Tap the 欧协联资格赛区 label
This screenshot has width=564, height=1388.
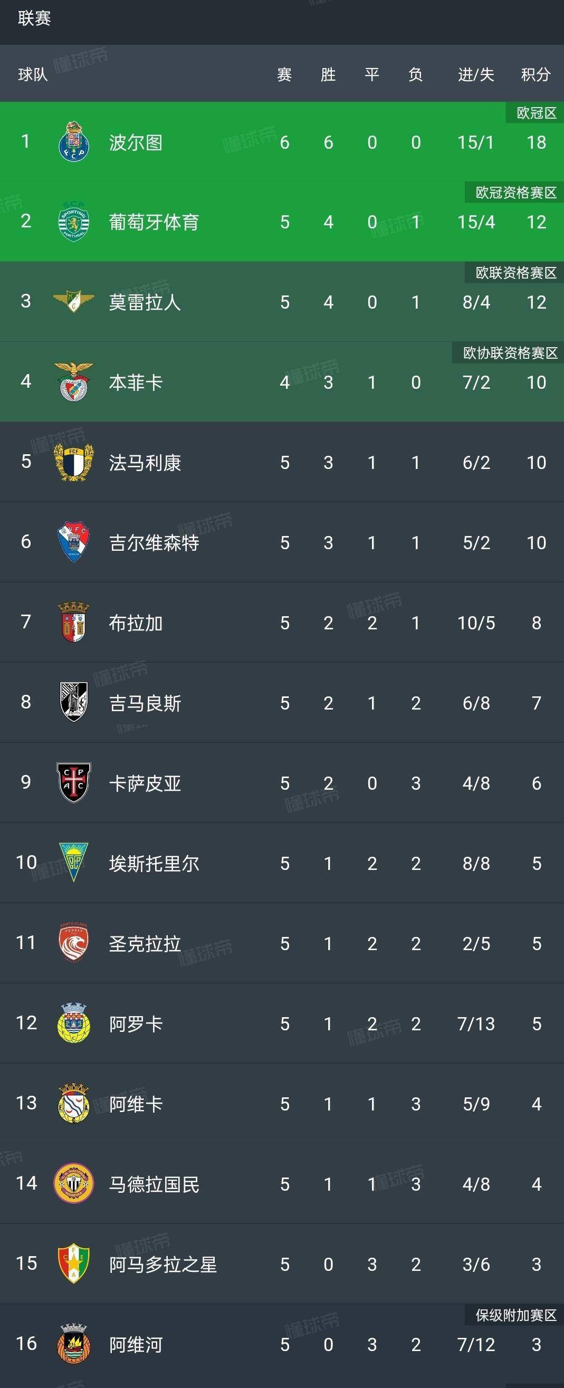pyautogui.click(x=510, y=353)
